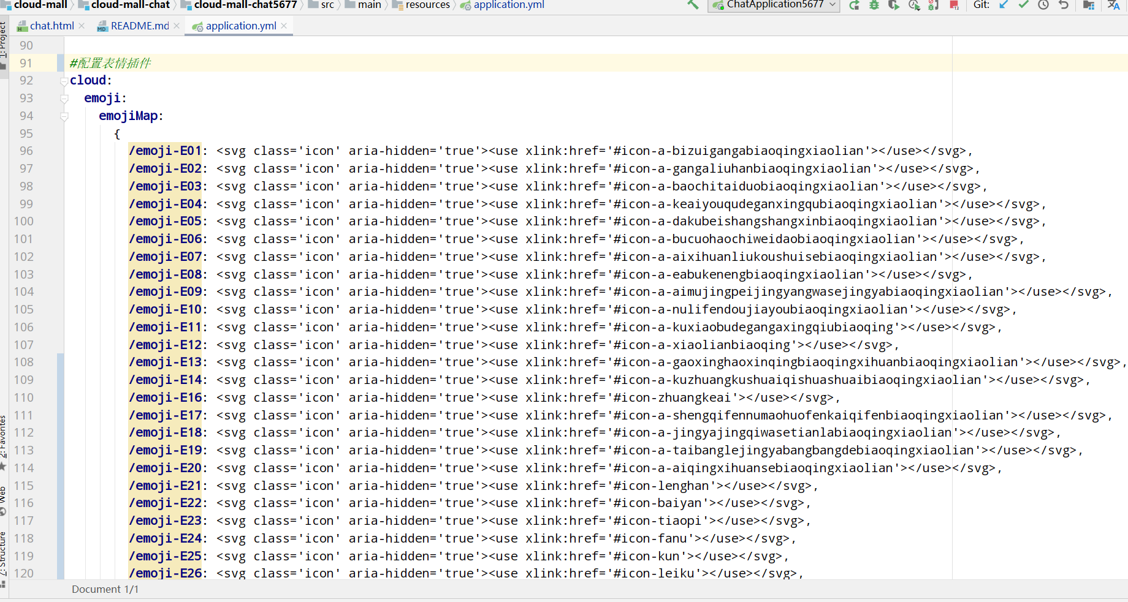Collapse the emoji: block fold marker

[64, 99]
